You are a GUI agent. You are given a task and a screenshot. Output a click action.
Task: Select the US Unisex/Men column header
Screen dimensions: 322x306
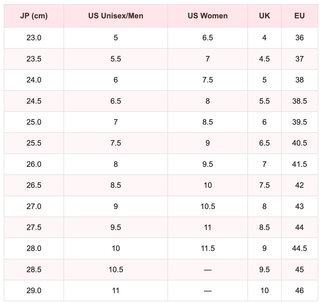coord(116,16)
